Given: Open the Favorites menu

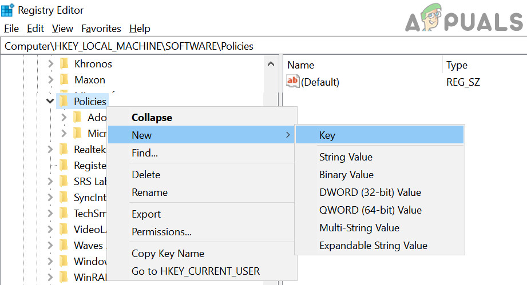Looking at the screenshot, I should (x=101, y=29).
